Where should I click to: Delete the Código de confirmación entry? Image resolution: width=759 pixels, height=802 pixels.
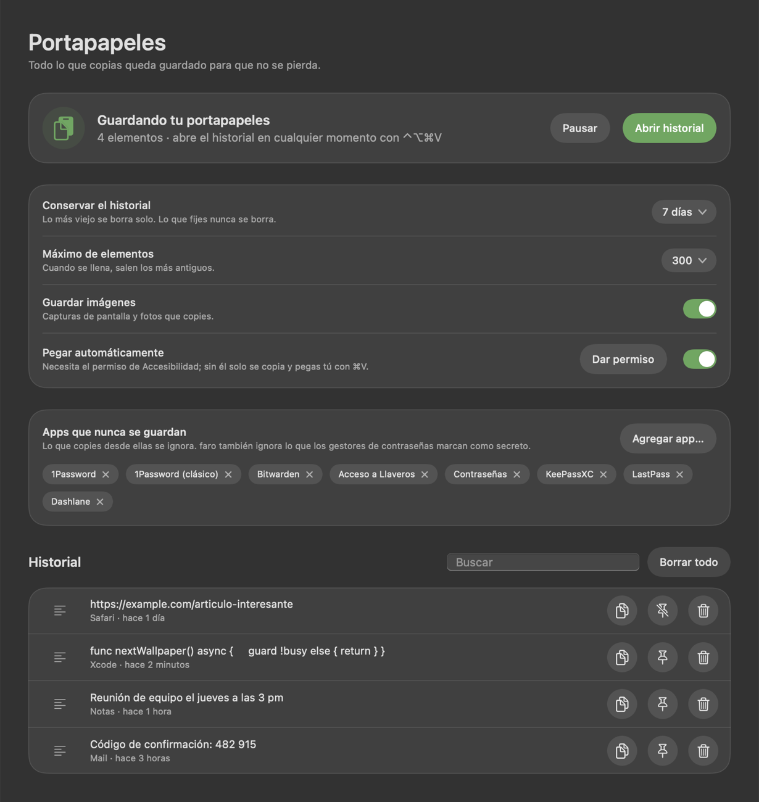coord(703,751)
